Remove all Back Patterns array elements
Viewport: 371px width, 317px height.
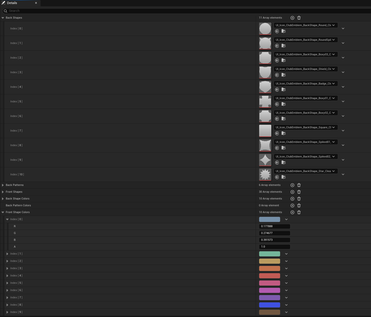tap(299, 185)
